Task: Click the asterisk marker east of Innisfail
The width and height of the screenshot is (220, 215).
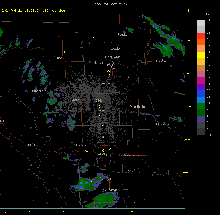Action: pos(128,77)
